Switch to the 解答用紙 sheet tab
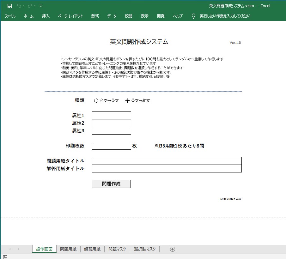 (x=92, y=249)
